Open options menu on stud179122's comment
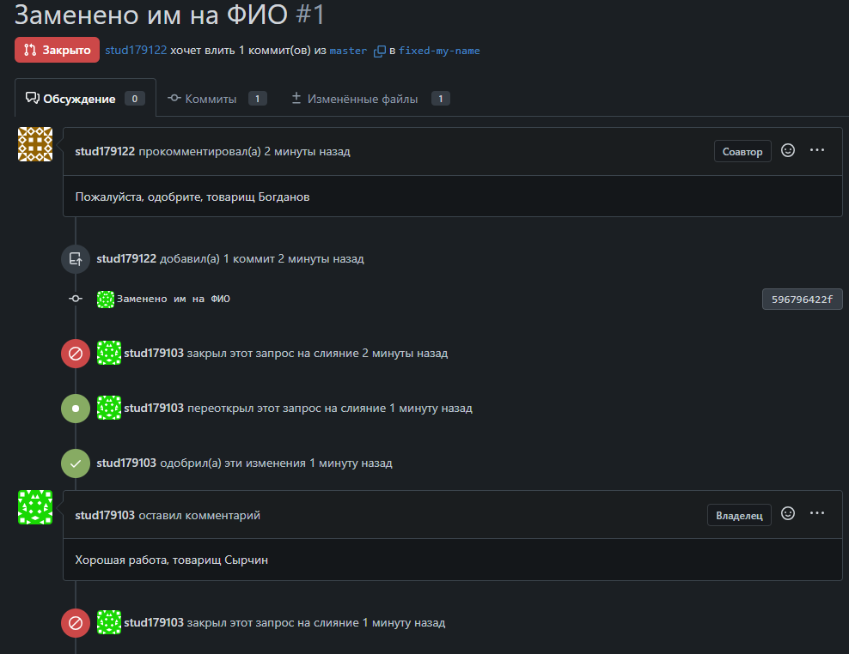Viewport: 849px width, 654px height. [x=817, y=150]
